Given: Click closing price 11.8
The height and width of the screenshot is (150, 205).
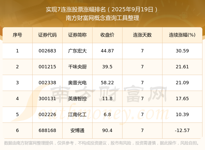Looking at the screenshot, I should pos(107,99).
